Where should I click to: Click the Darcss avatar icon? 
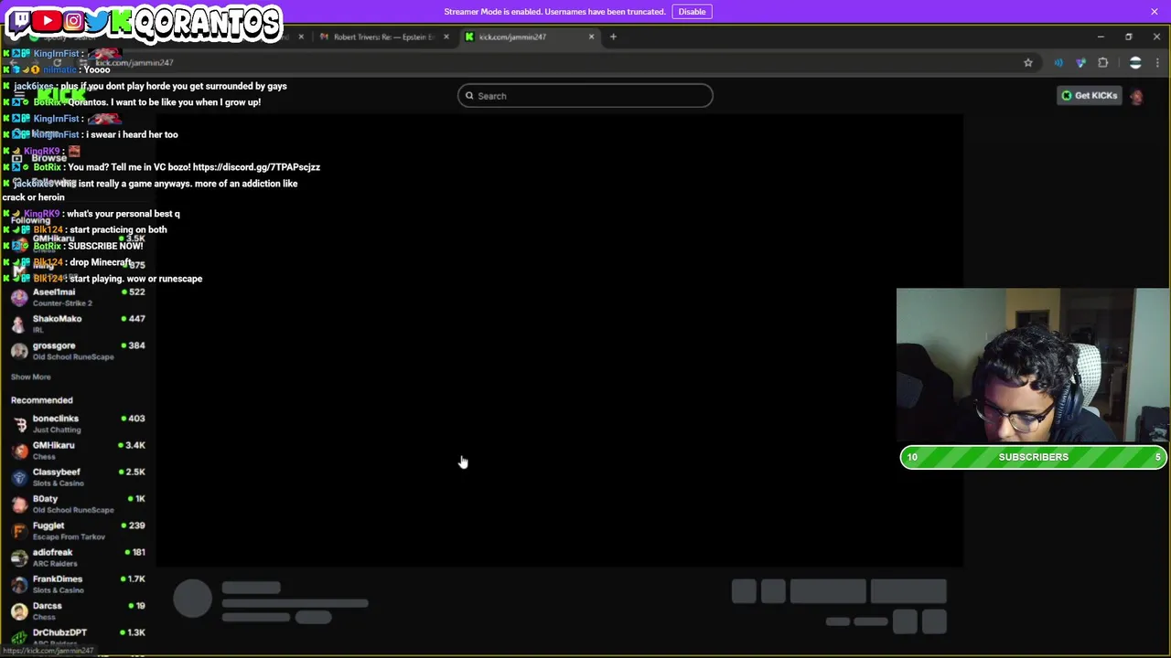point(19,610)
